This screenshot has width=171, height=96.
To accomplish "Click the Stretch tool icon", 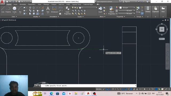I will tap(30, 14).
